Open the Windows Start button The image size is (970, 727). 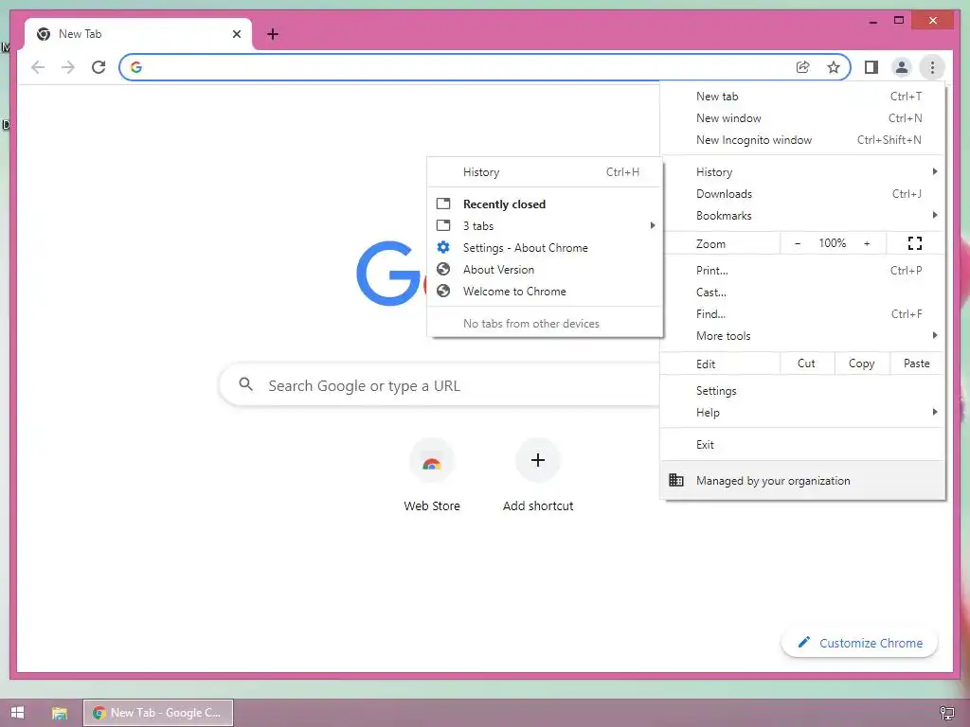pos(17,712)
